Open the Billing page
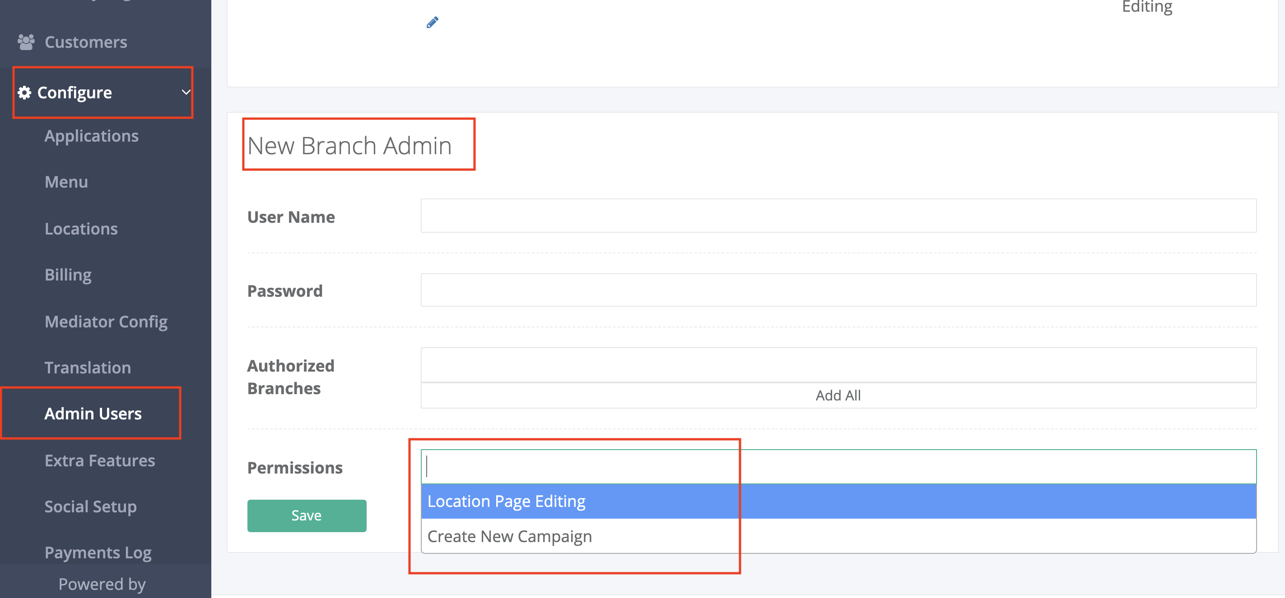 click(x=68, y=275)
